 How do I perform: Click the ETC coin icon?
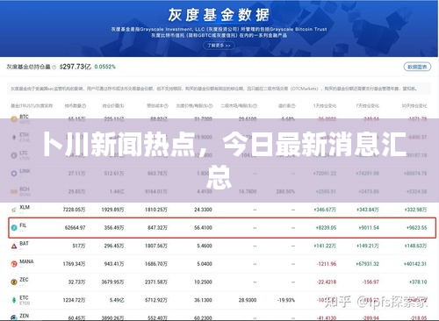tap(14, 300)
